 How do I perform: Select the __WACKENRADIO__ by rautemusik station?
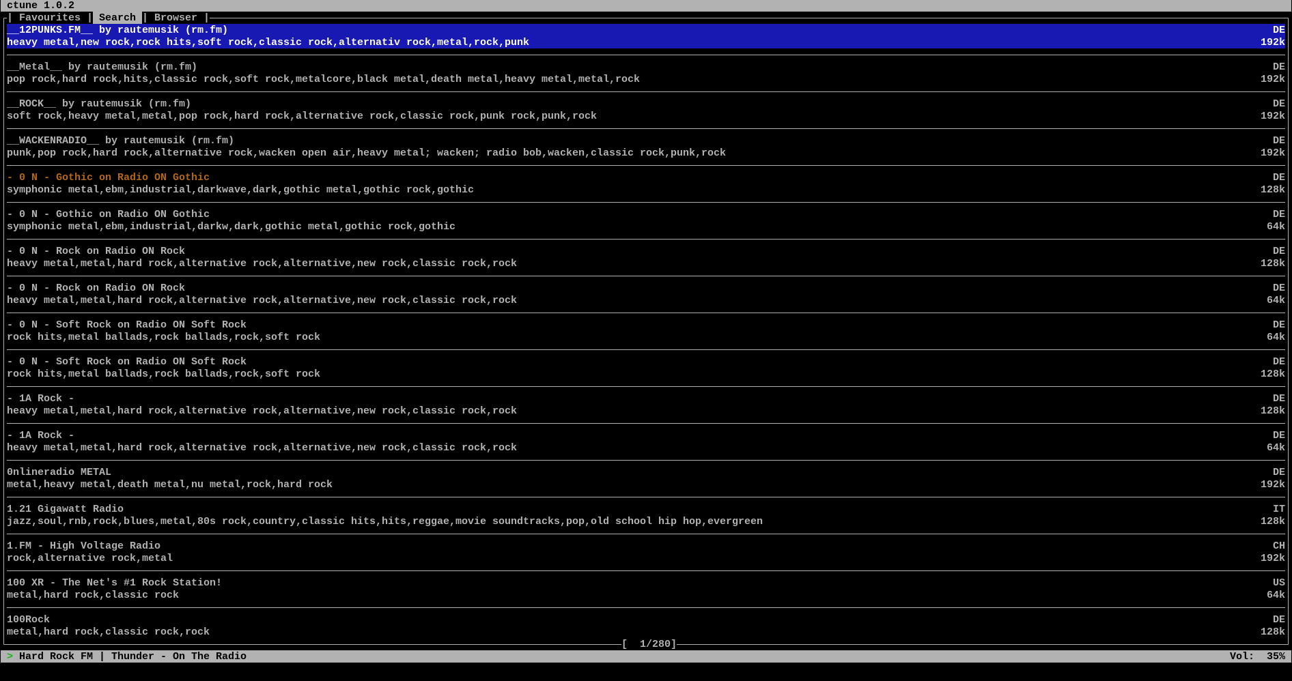point(645,147)
